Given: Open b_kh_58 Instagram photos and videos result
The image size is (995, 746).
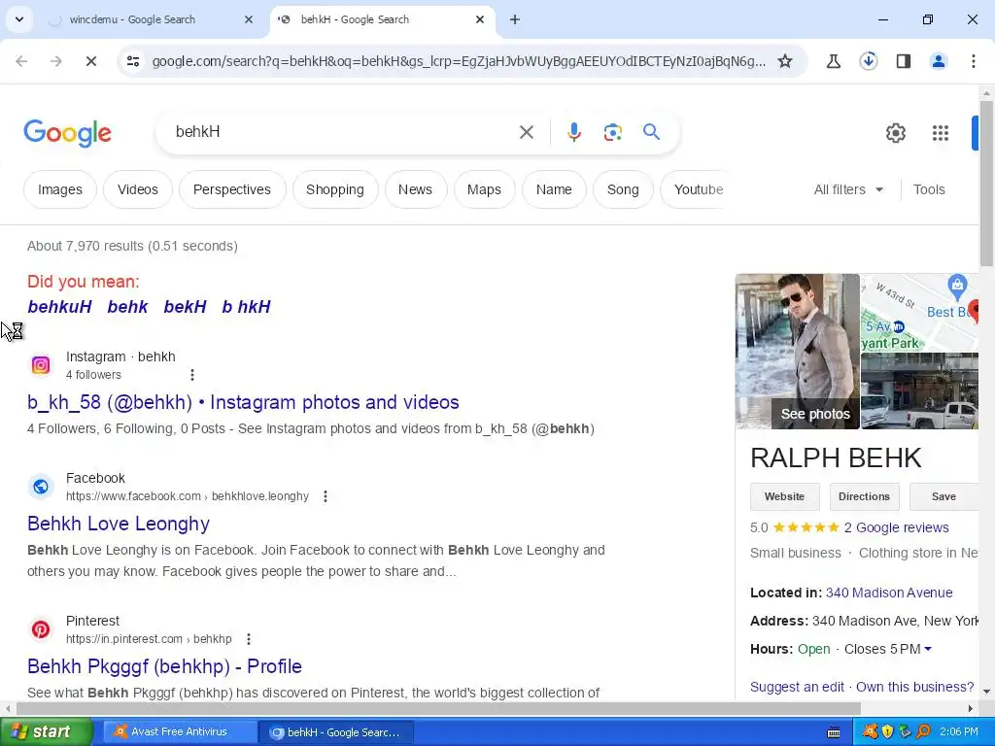Looking at the screenshot, I should tap(243, 402).
